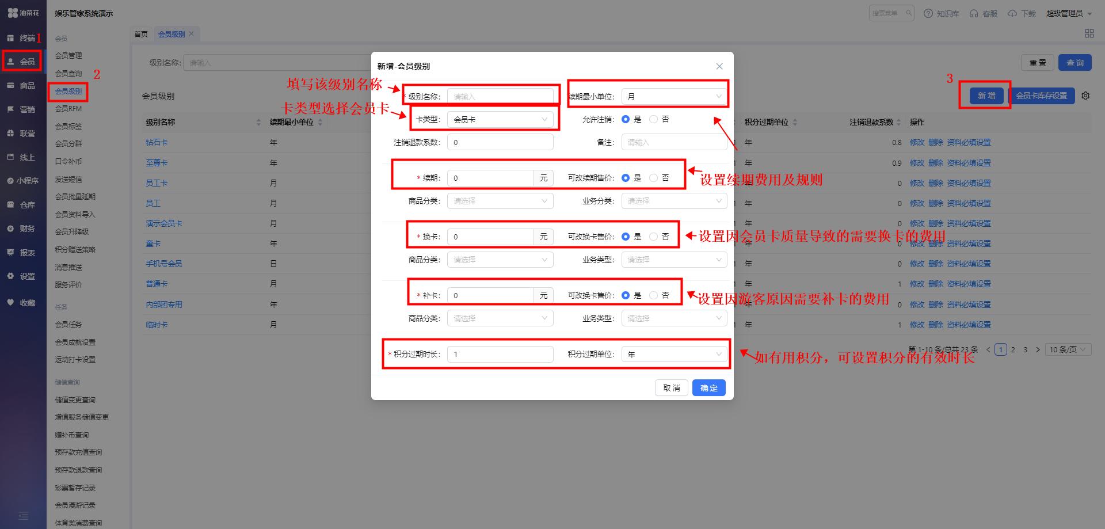Image resolution: width=1105 pixels, height=529 pixels.
Task: Open 商品分类 dropdown in the 补卡 section
Action: 500,318
